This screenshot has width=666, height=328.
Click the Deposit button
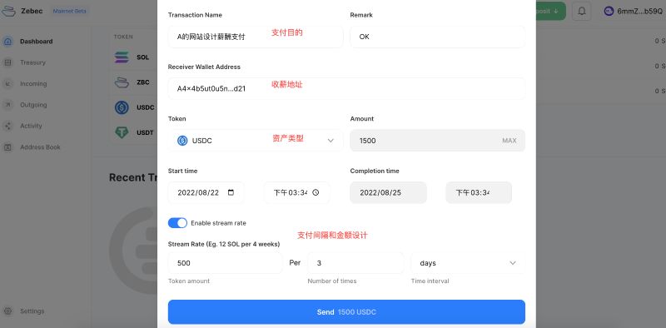551,11
